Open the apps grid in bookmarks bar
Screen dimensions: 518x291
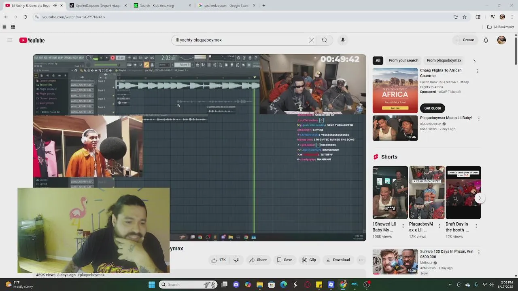(13, 27)
